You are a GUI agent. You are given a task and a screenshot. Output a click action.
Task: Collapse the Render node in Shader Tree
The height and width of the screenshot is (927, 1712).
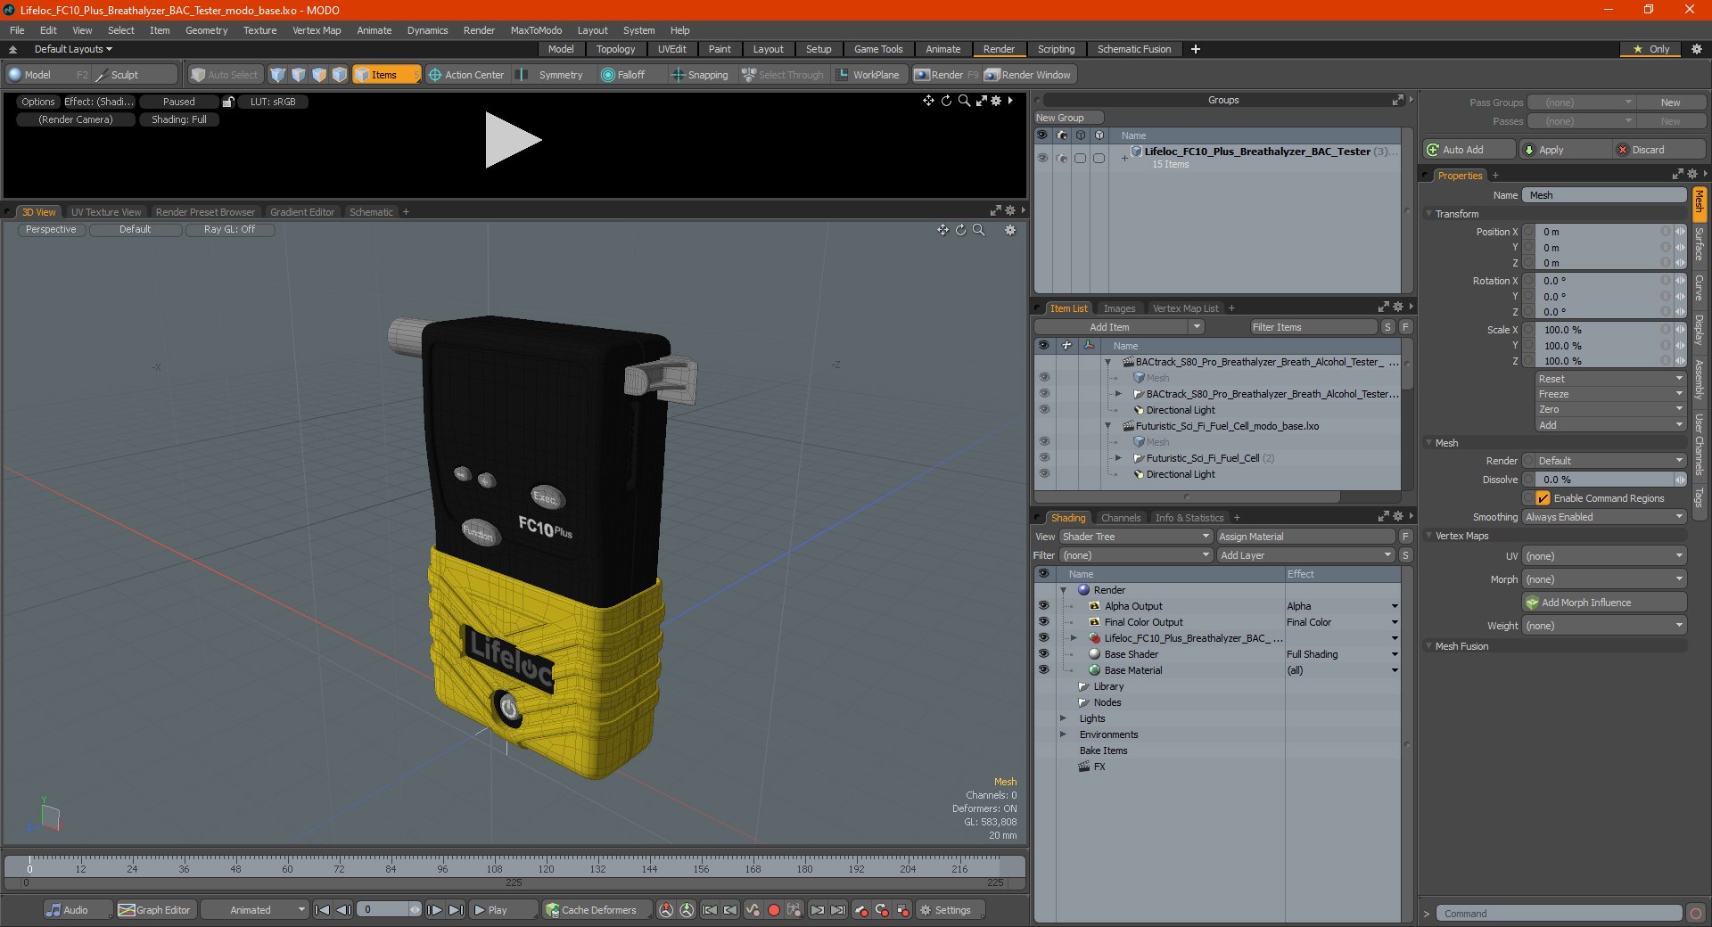coord(1063,590)
